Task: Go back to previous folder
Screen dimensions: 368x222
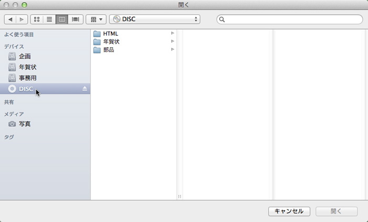Action: (9, 19)
